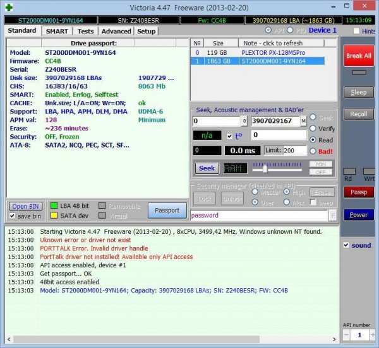Click the API number value field

coord(359,335)
